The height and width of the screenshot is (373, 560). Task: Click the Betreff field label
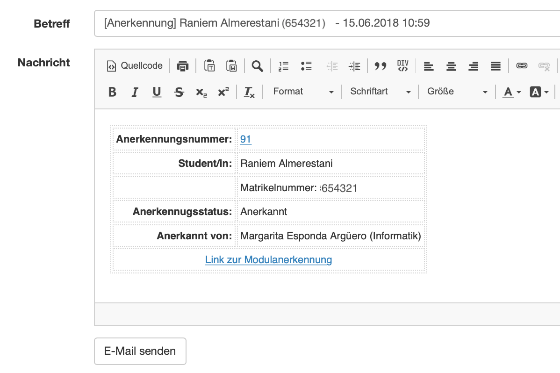click(x=52, y=23)
